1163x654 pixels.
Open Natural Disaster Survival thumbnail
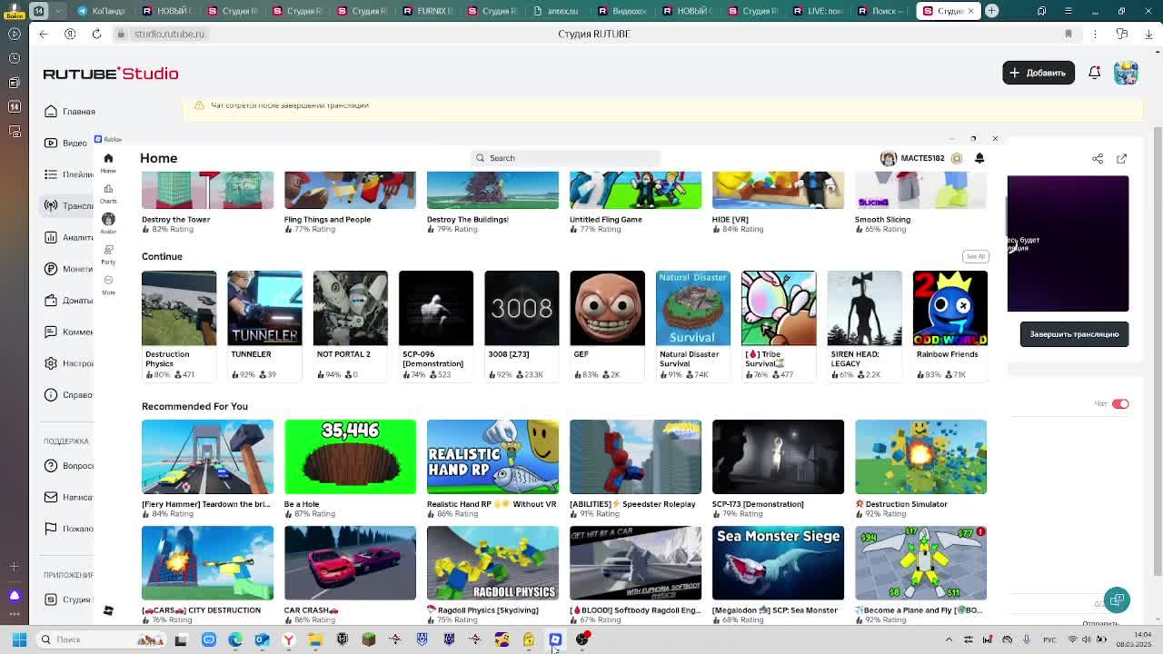point(692,308)
